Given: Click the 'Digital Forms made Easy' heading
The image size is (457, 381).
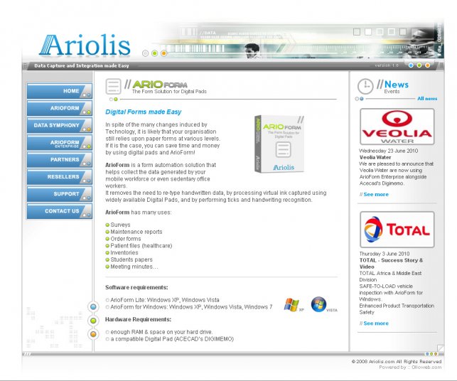Looking at the screenshot, I should click(x=144, y=112).
